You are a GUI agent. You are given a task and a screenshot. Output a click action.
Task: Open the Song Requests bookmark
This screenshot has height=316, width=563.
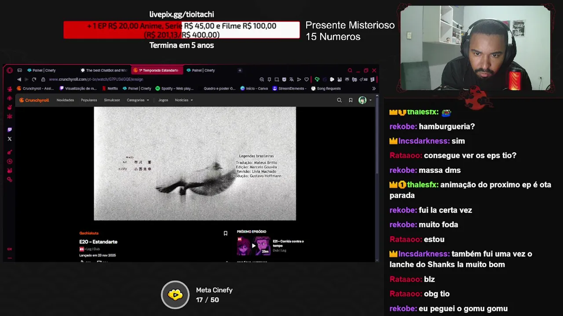point(326,88)
